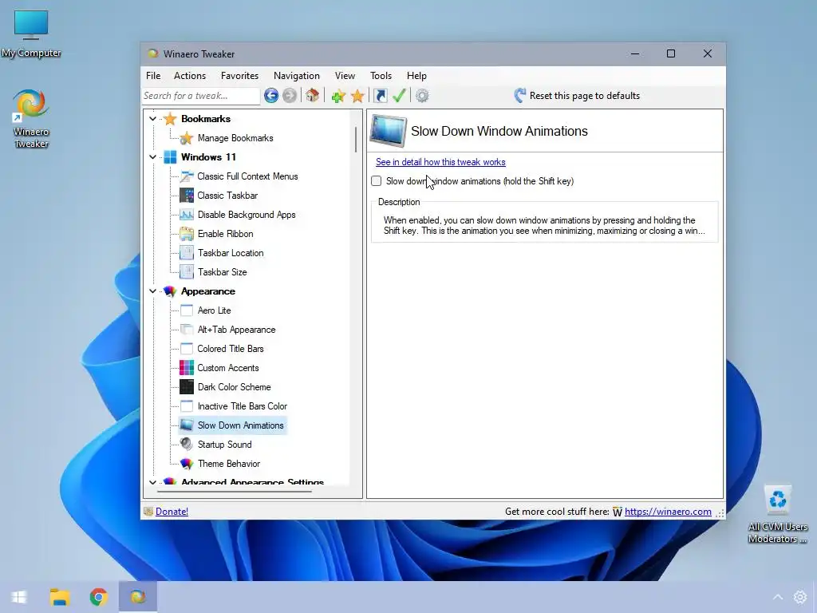Click the Classic Taskbar tree icon

click(187, 196)
